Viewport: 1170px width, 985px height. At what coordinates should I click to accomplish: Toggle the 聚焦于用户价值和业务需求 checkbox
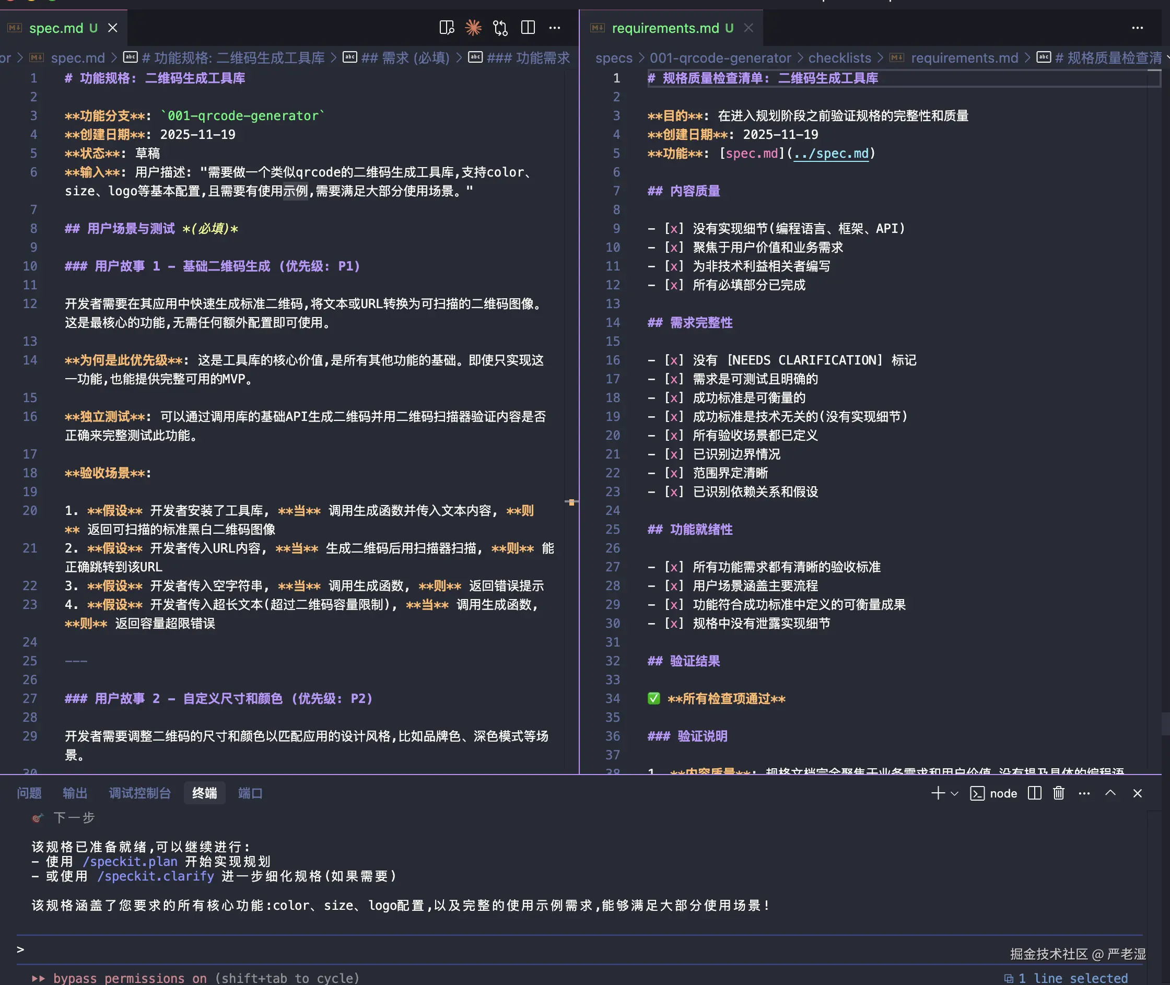coord(673,248)
